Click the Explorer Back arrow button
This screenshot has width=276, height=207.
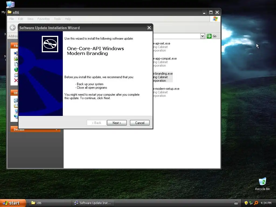click(12, 27)
